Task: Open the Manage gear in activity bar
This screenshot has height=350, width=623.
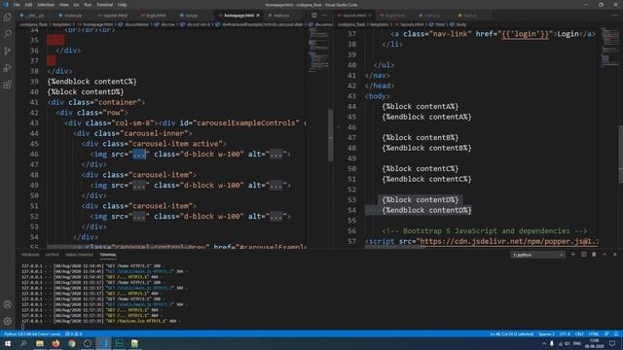Action: tap(8, 321)
